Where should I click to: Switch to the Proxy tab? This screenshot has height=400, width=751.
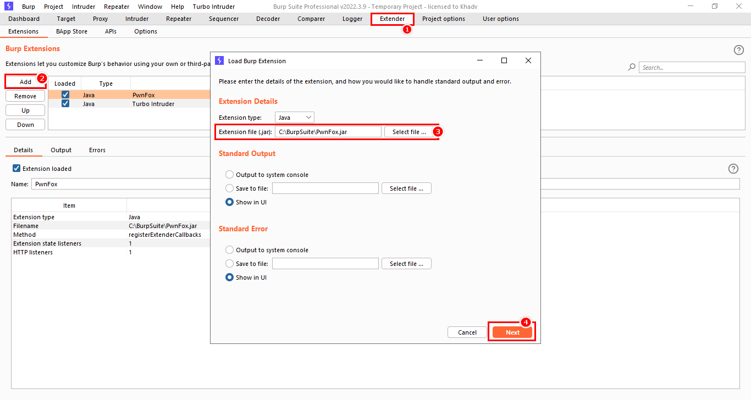click(x=100, y=19)
